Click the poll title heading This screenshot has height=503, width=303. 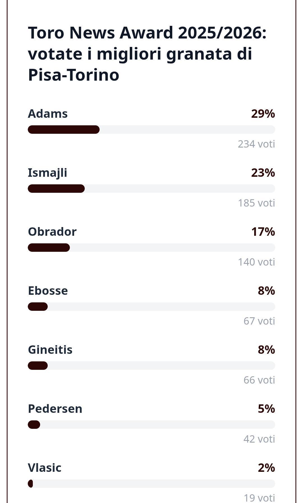(147, 53)
